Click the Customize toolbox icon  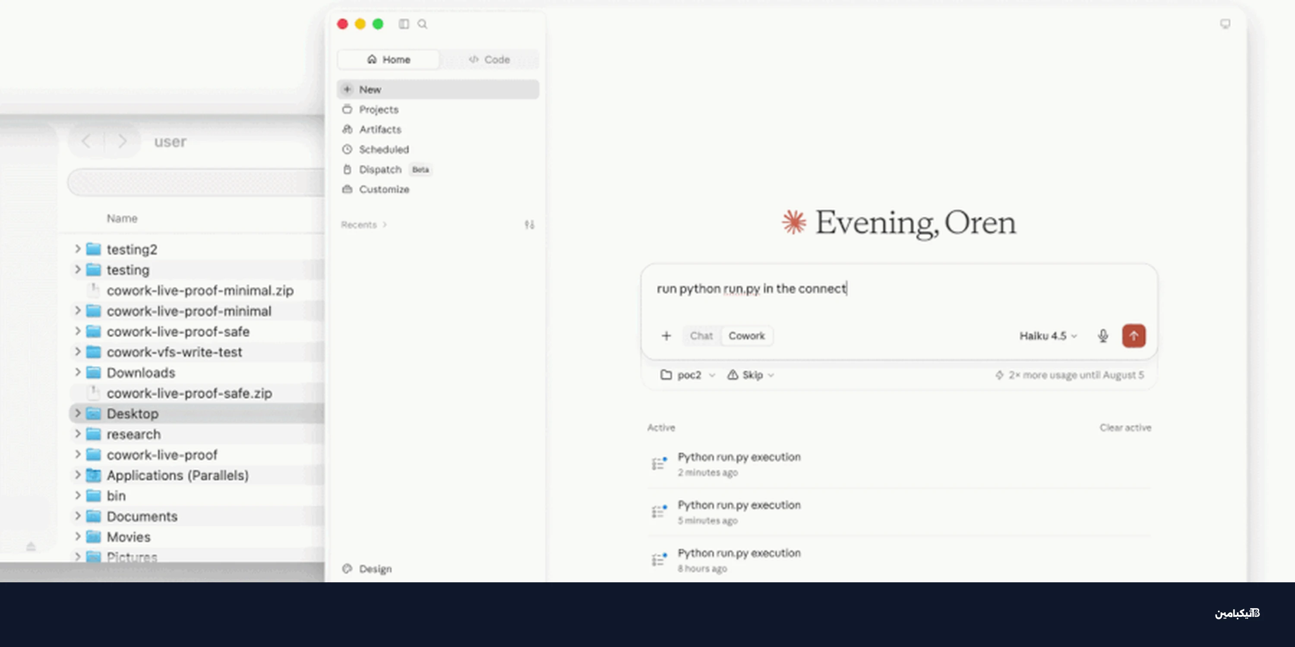(x=347, y=189)
